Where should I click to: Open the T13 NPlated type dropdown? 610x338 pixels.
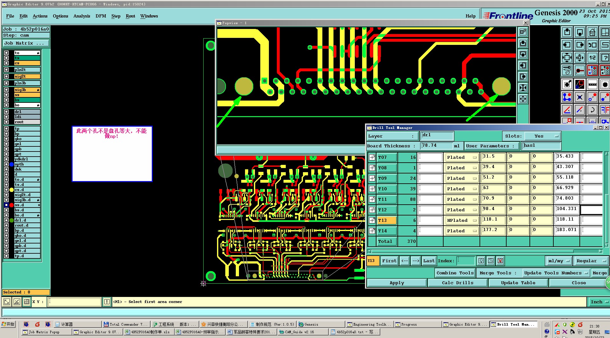461,220
